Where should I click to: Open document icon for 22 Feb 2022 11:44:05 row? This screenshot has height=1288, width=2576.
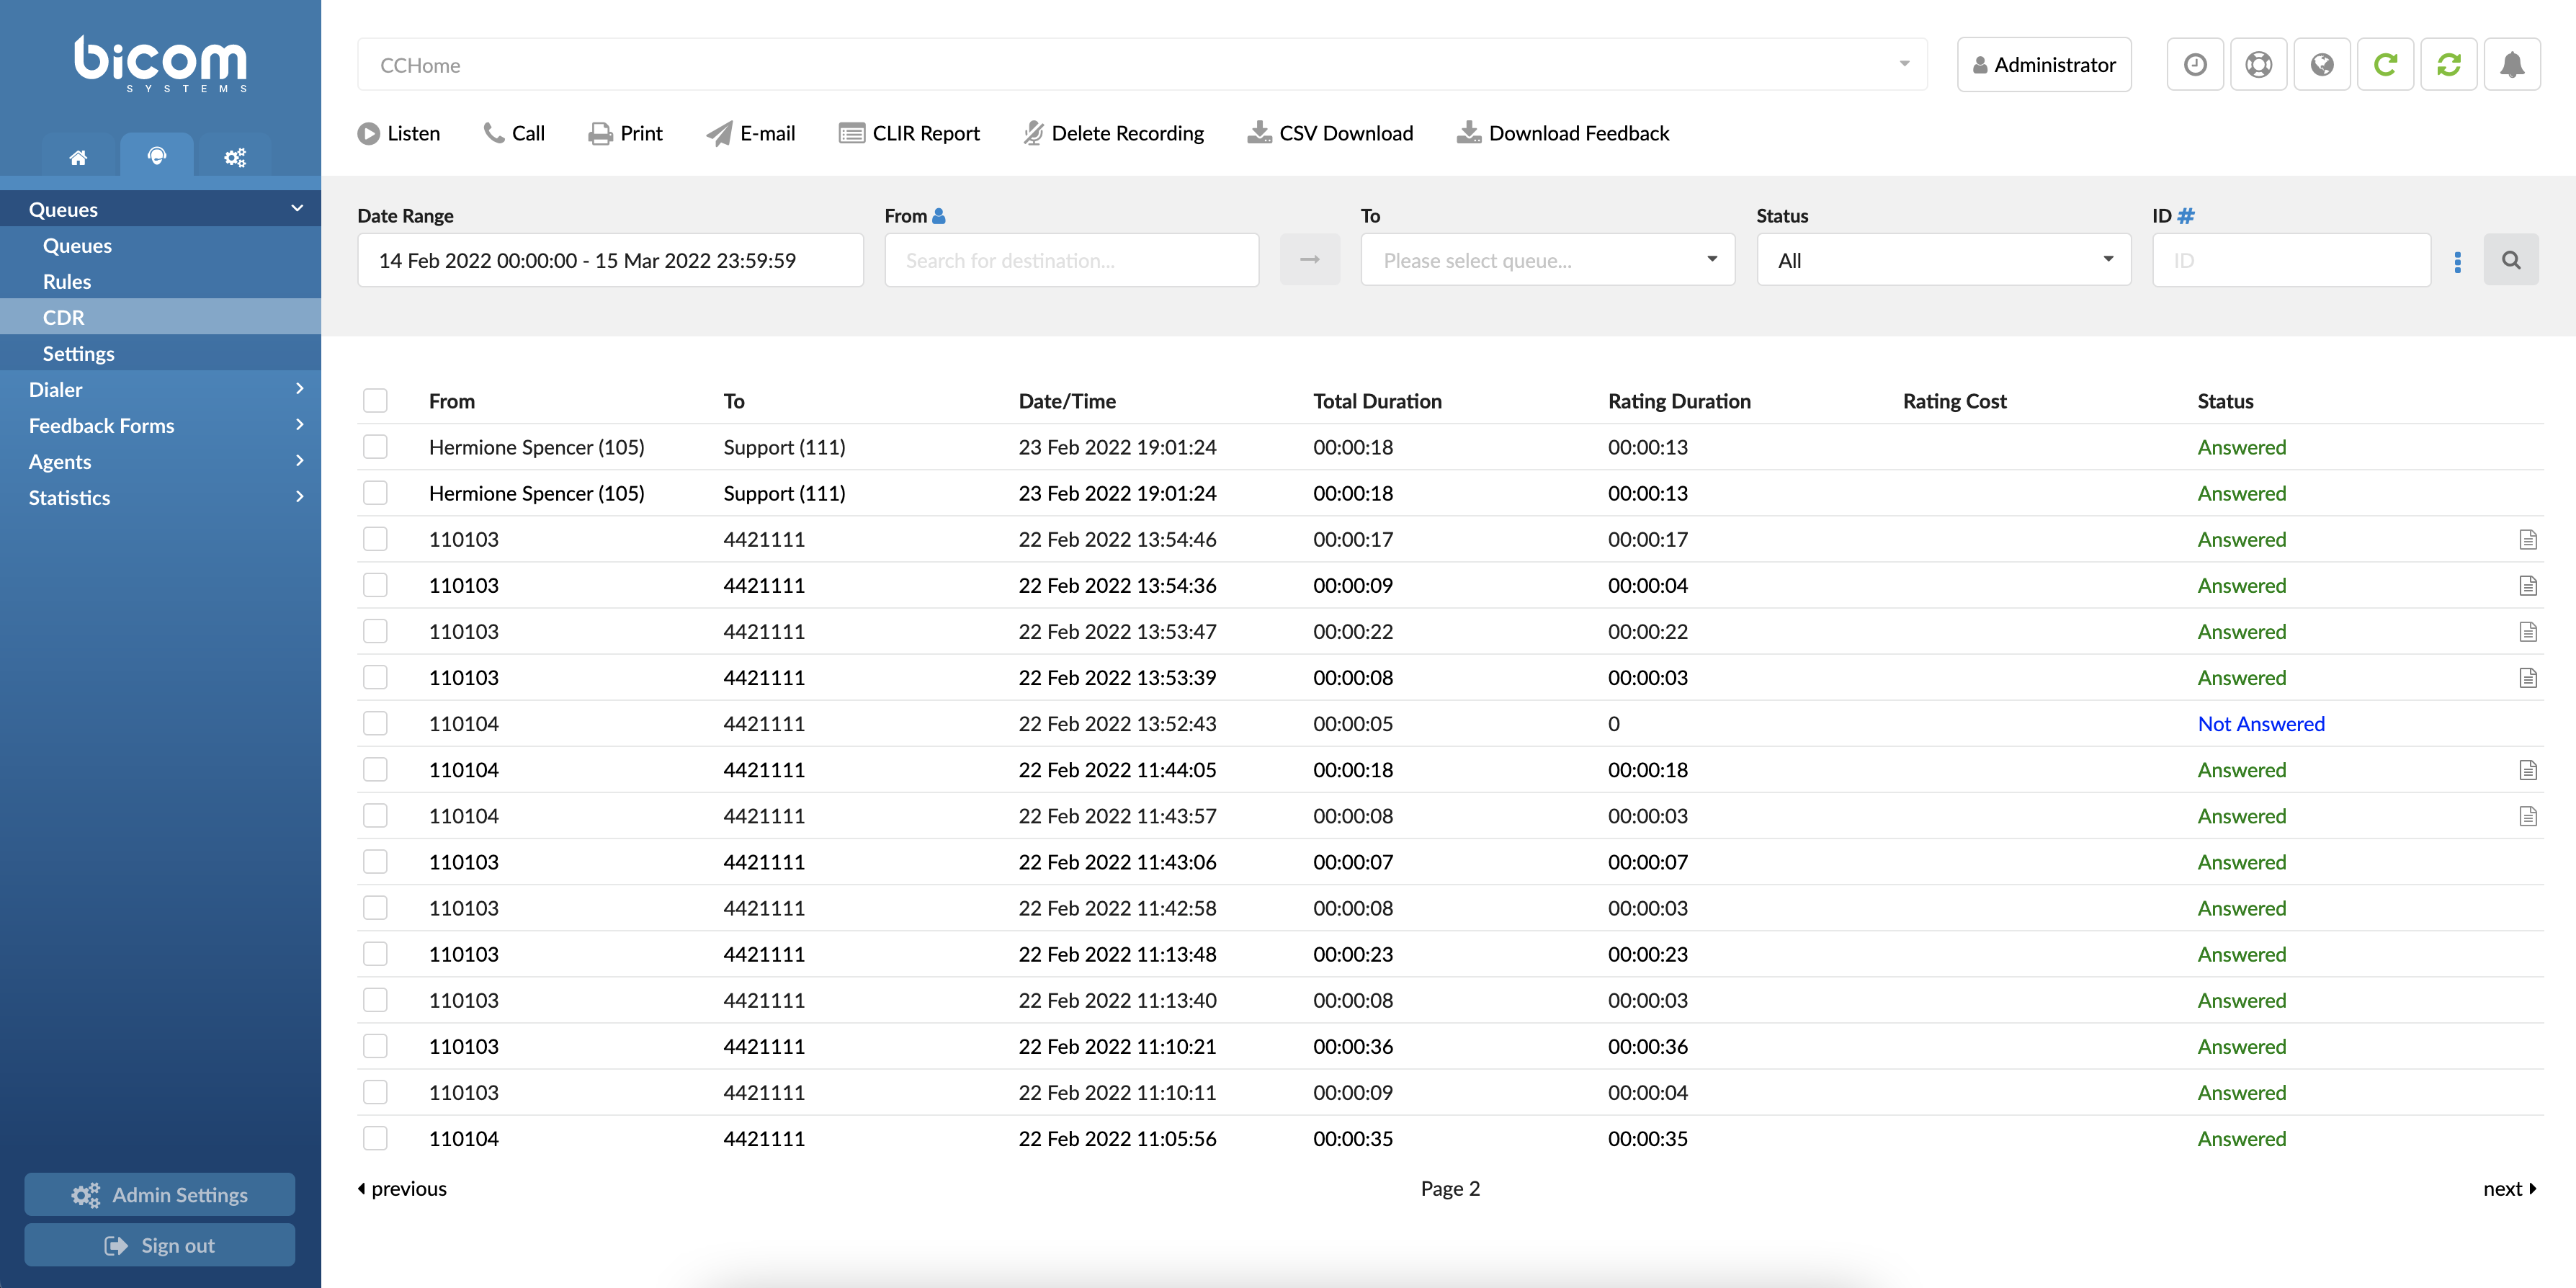[2528, 770]
